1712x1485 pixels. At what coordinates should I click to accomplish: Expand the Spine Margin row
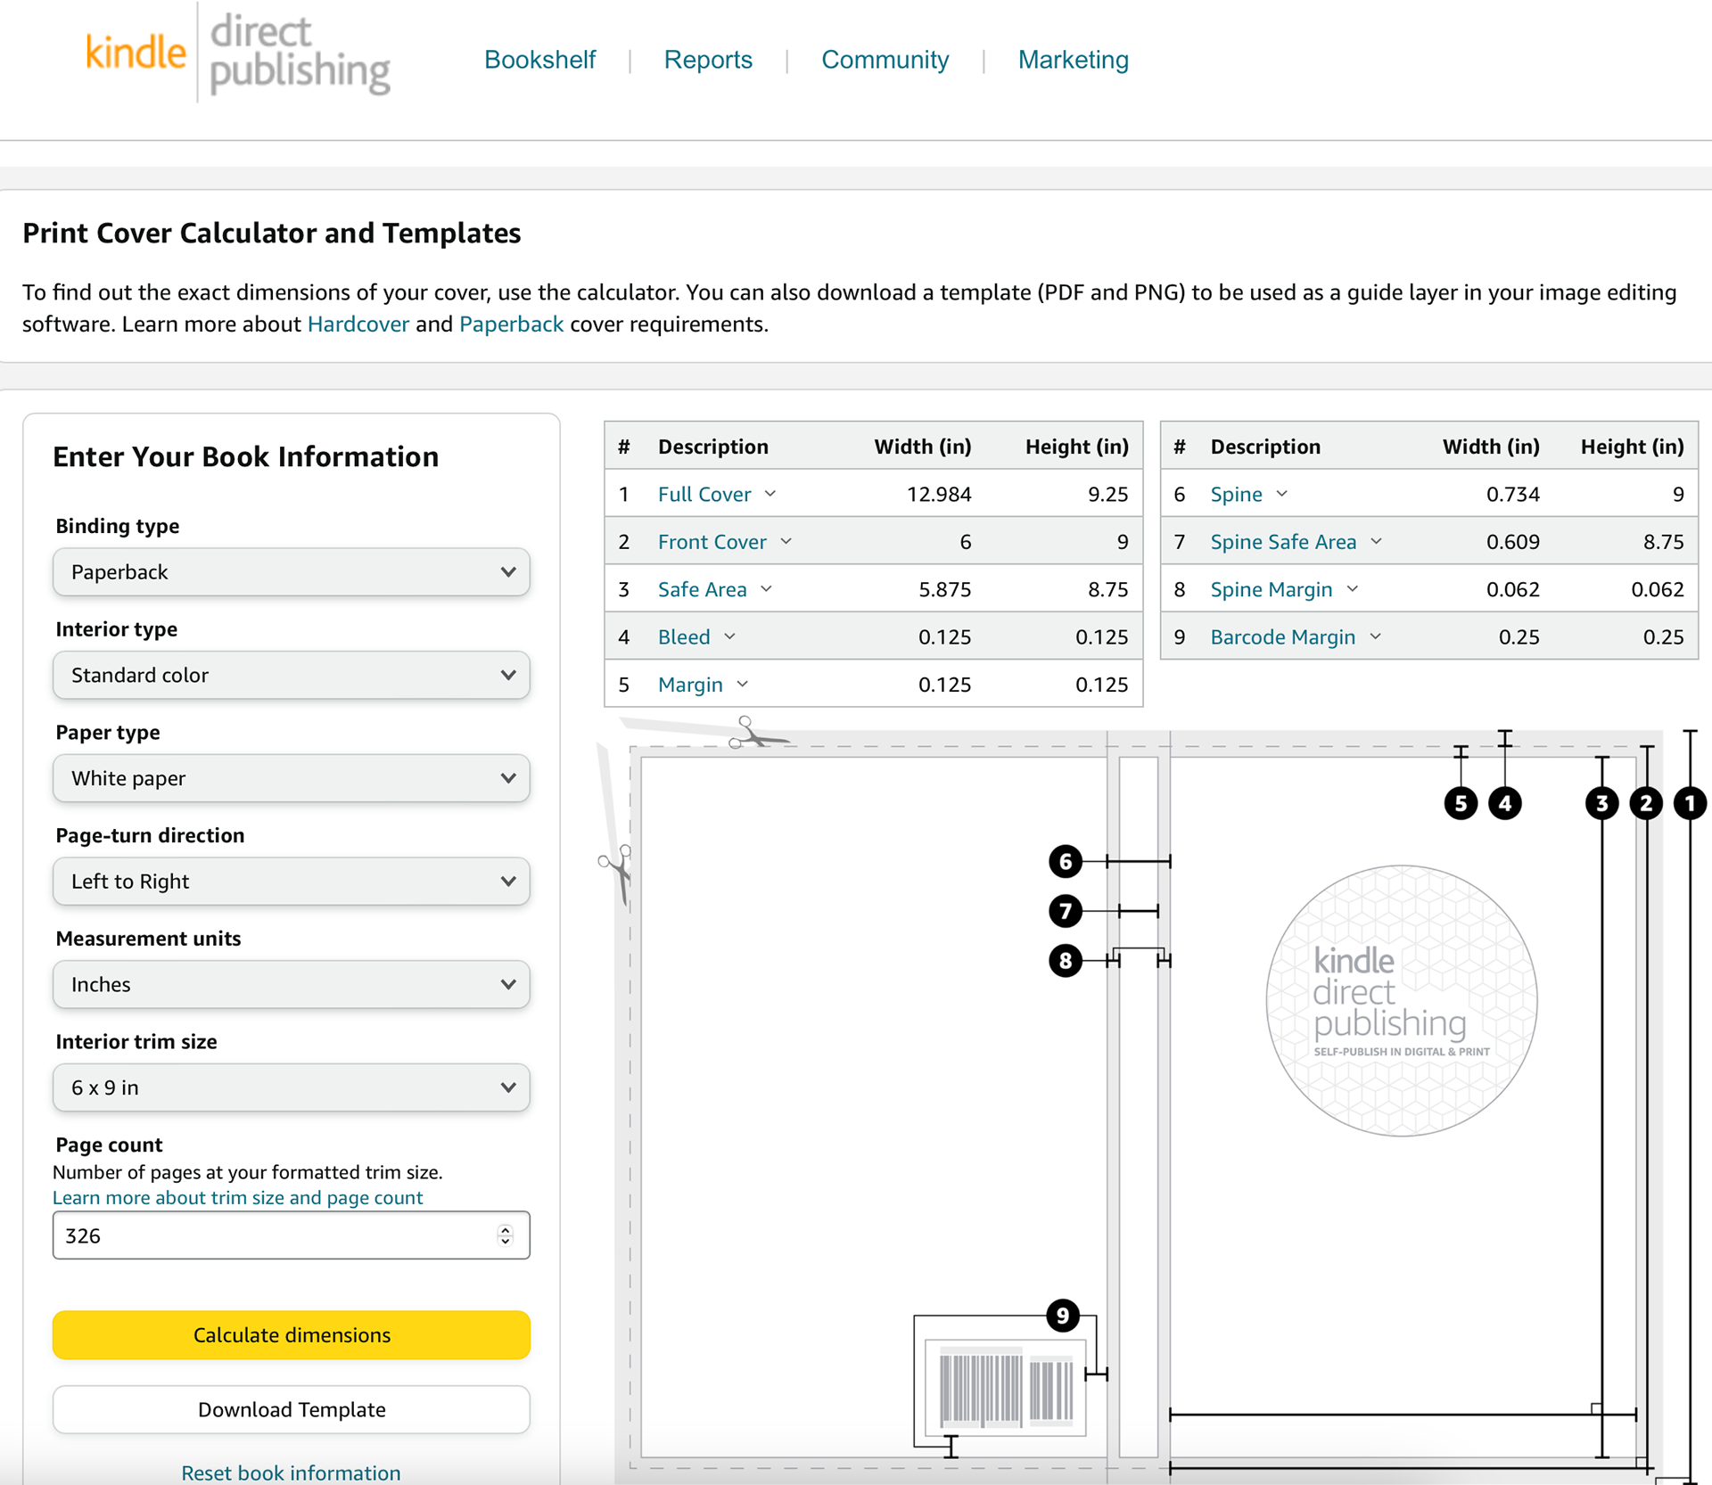pyautogui.click(x=1285, y=589)
